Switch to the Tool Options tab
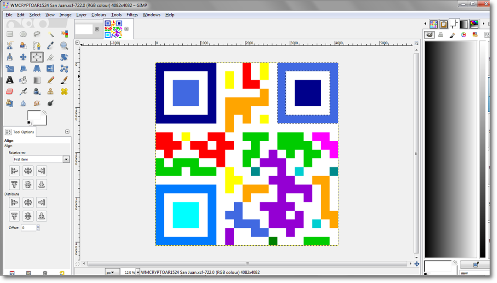 point(20,132)
